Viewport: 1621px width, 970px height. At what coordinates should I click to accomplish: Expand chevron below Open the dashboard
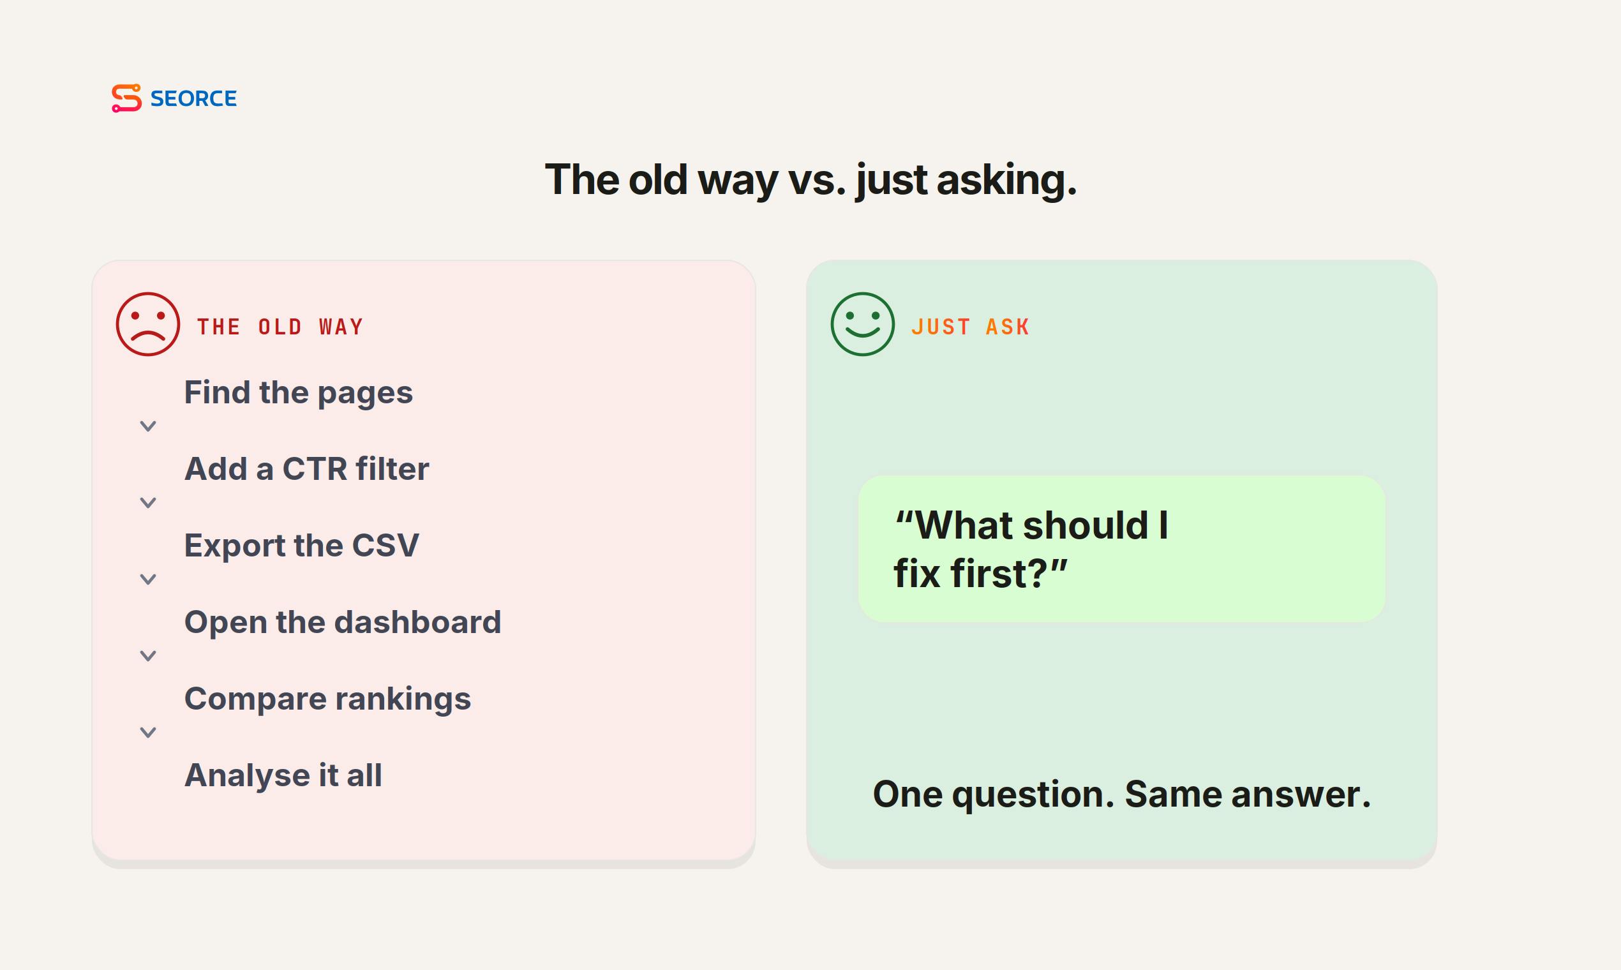148,655
